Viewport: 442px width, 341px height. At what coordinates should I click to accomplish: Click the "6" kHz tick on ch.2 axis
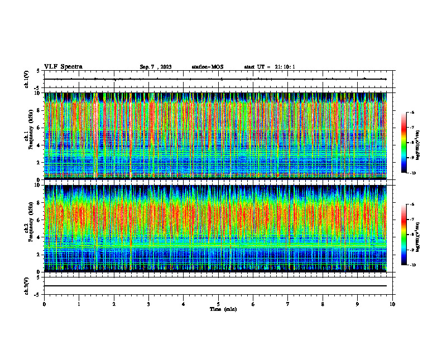[x=39, y=220]
